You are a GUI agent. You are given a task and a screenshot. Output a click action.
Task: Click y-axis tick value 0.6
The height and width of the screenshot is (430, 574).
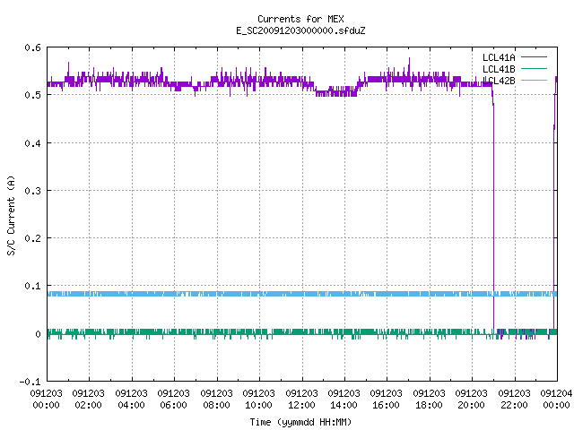32,47
